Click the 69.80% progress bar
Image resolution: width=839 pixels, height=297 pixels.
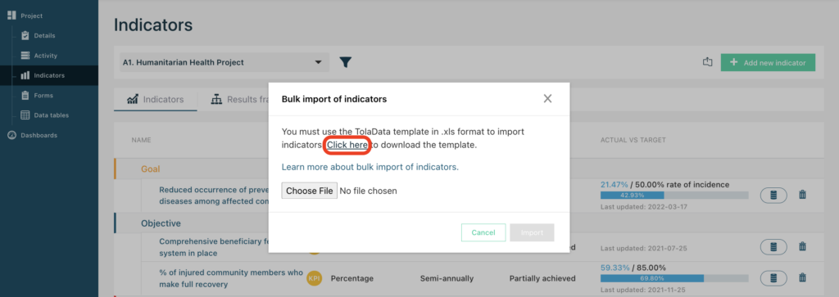[x=674, y=278]
